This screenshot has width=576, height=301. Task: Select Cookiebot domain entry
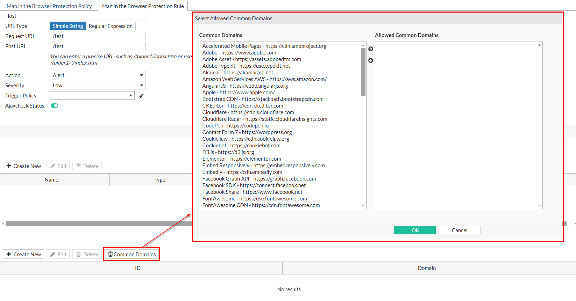241,146
